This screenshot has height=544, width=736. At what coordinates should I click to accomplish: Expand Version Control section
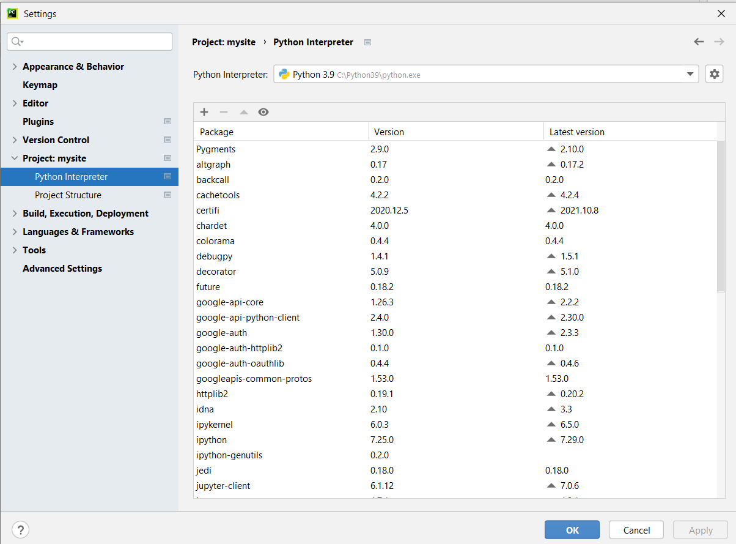(x=15, y=140)
